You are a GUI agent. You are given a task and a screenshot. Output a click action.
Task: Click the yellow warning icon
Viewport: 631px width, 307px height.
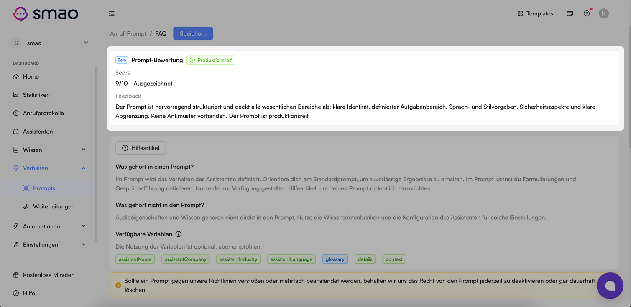118,285
